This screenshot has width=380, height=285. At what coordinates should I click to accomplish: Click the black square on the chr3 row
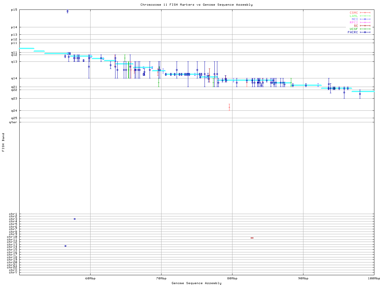pyautogui.click(x=75, y=219)
